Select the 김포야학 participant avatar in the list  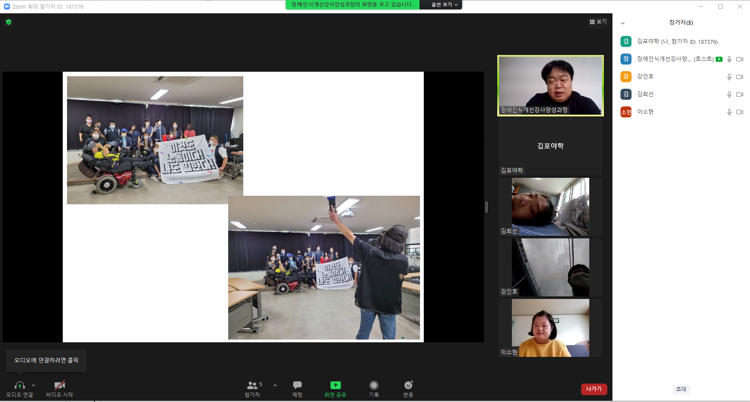click(626, 41)
